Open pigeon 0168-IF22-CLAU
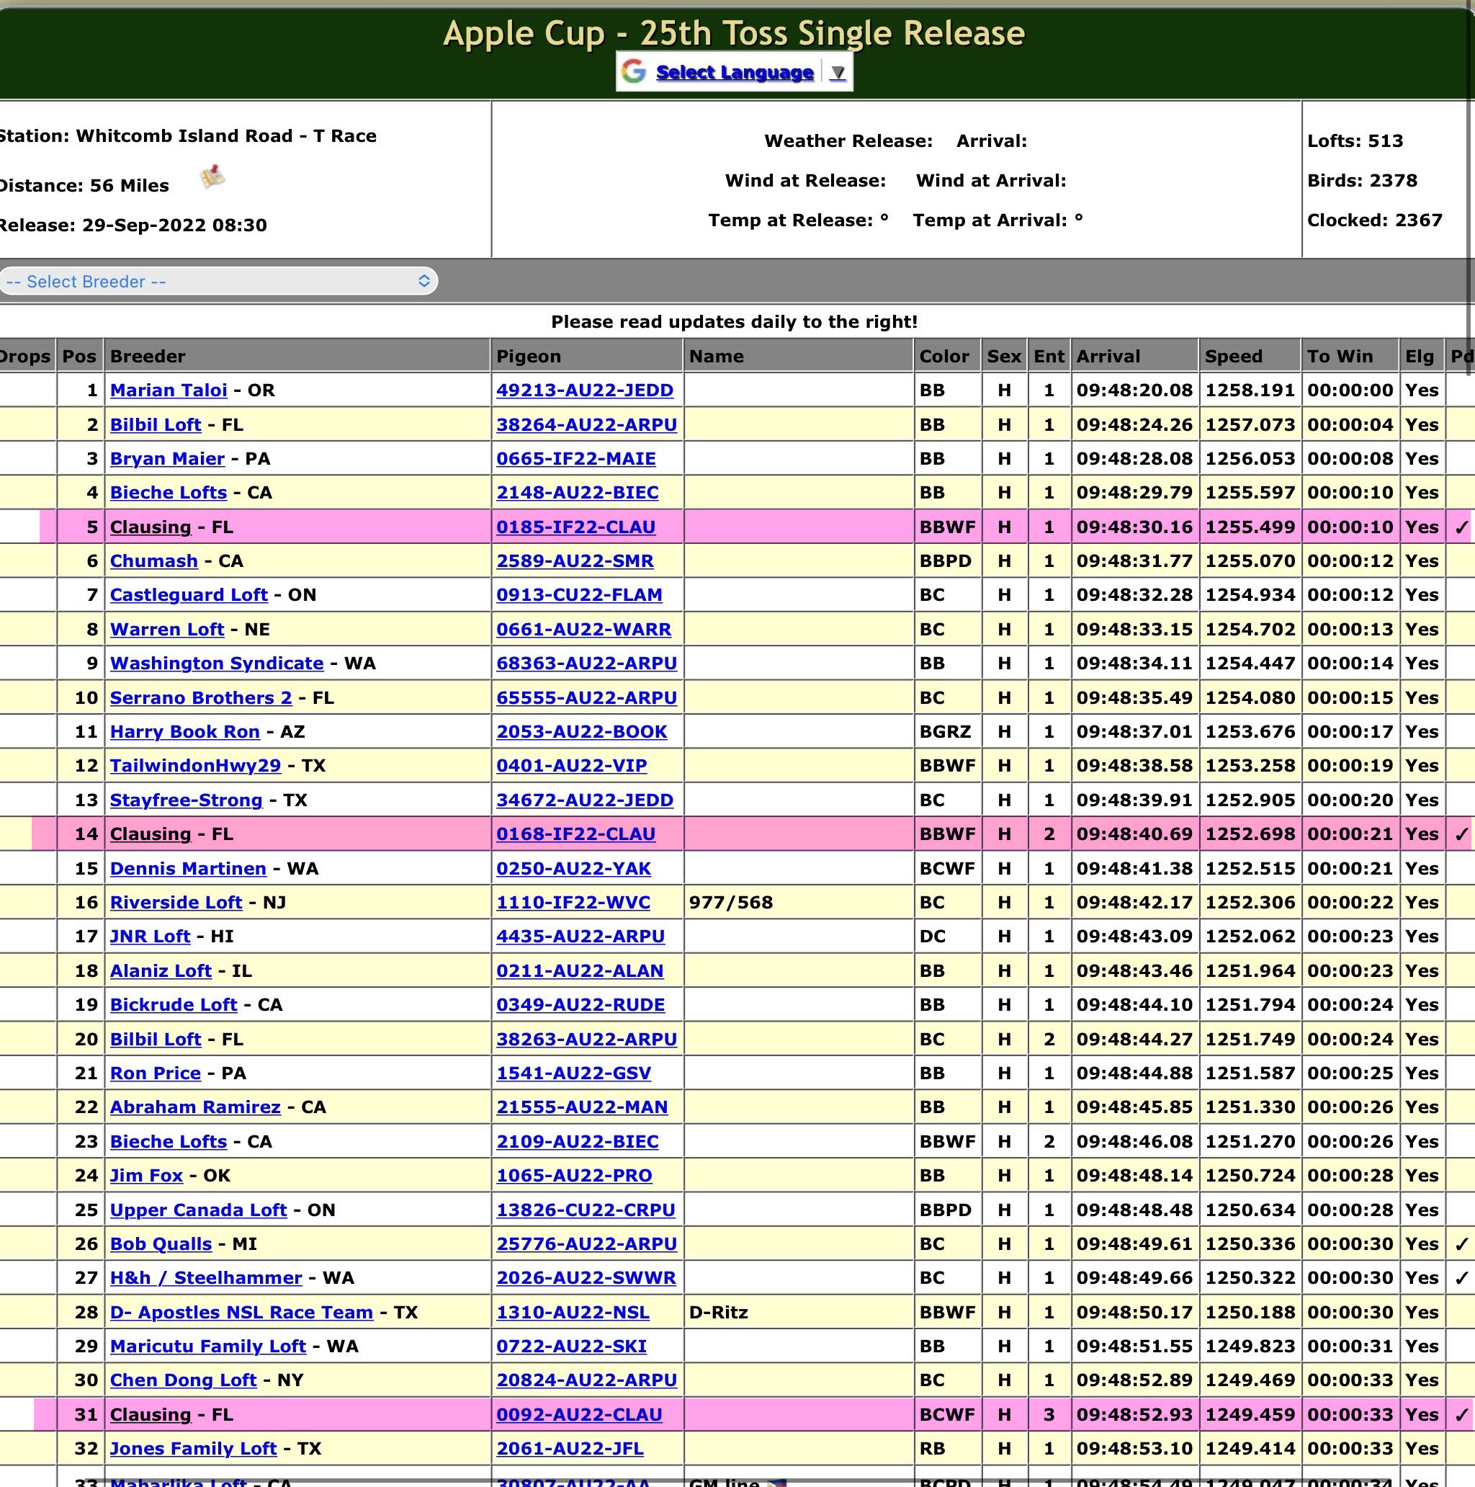Viewport: 1475px width, 1487px height. (x=575, y=834)
